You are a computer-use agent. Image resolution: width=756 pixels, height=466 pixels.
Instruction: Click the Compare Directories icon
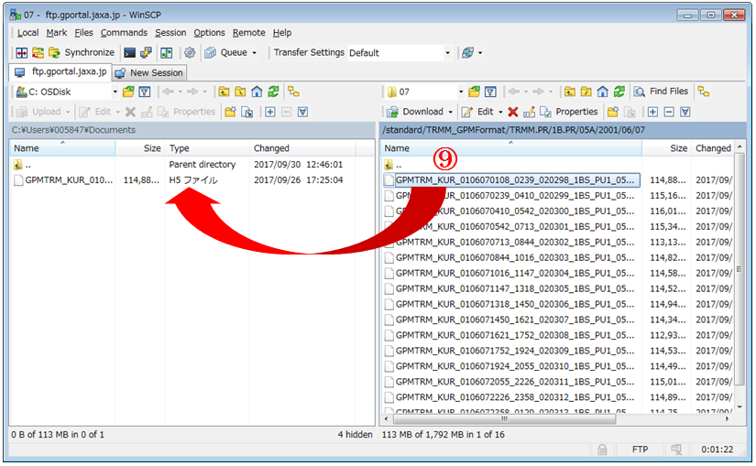pyautogui.click(x=22, y=52)
